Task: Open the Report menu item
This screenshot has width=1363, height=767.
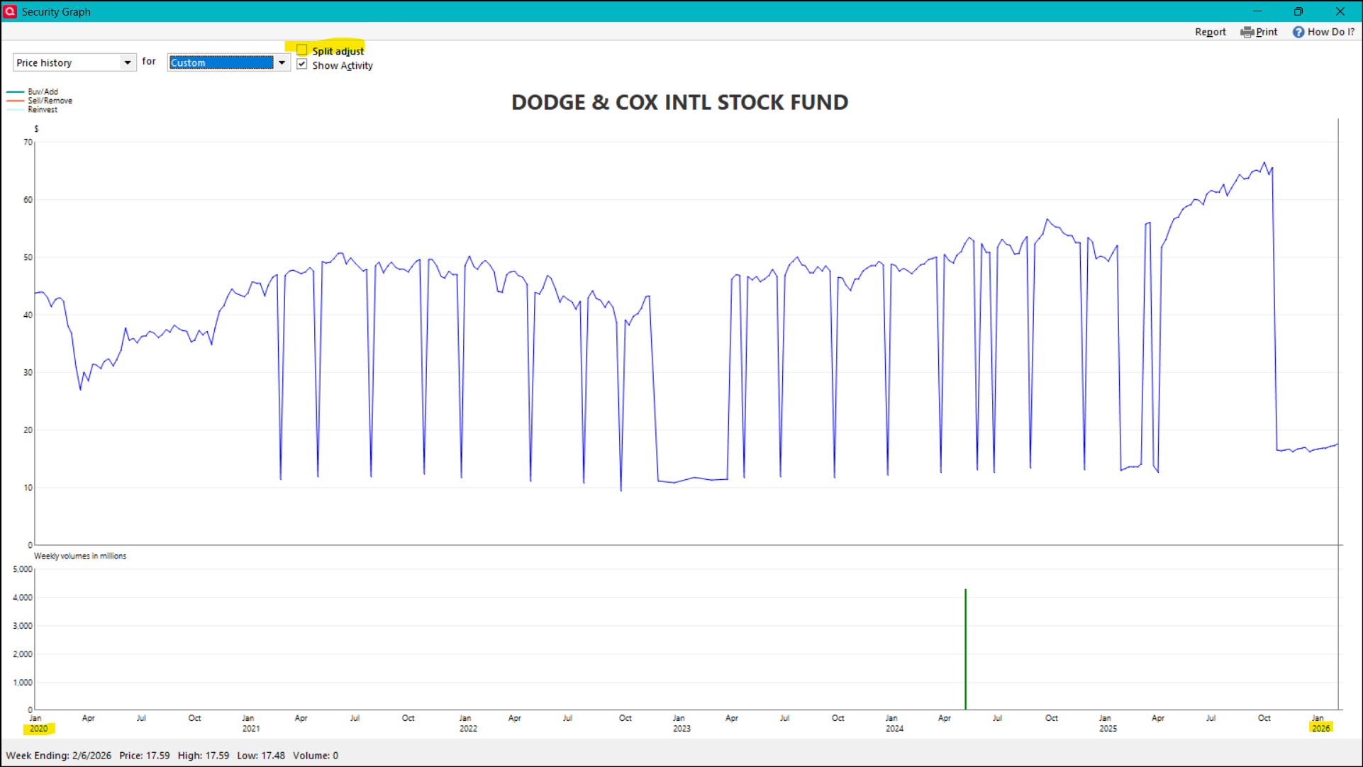Action: (x=1210, y=32)
